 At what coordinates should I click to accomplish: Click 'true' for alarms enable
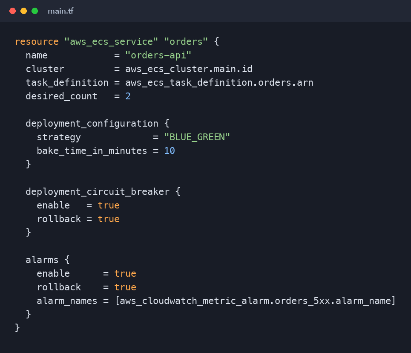125,274
